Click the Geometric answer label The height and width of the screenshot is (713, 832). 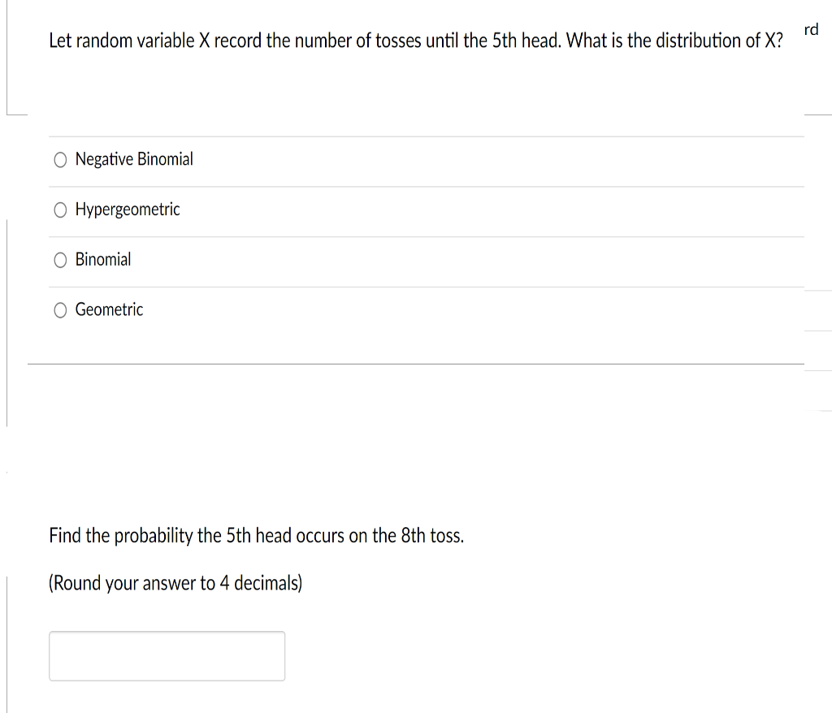point(108,309)
